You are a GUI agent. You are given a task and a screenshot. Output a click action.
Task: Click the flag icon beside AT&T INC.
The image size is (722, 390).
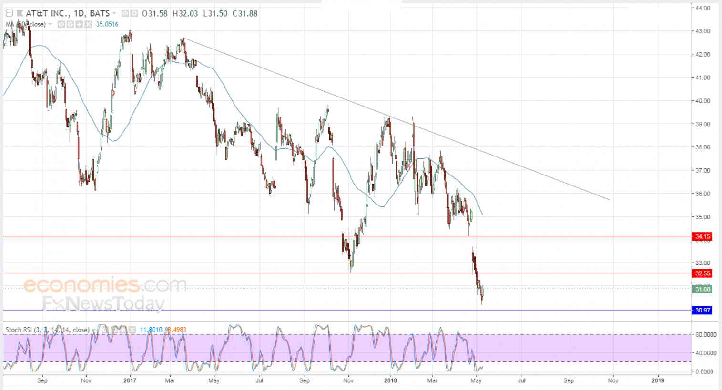pos(20,13)
